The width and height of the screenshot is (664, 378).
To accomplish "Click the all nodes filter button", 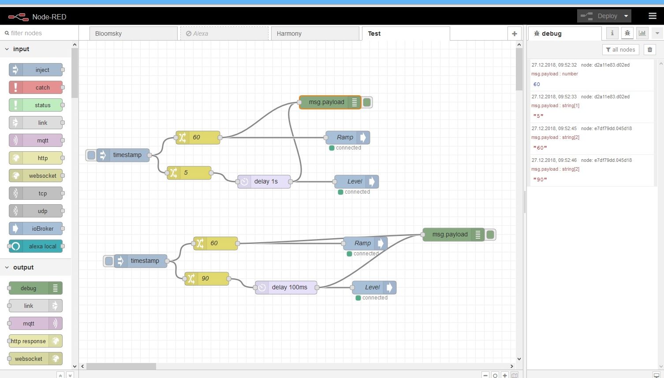I will [x=620, y=50].
